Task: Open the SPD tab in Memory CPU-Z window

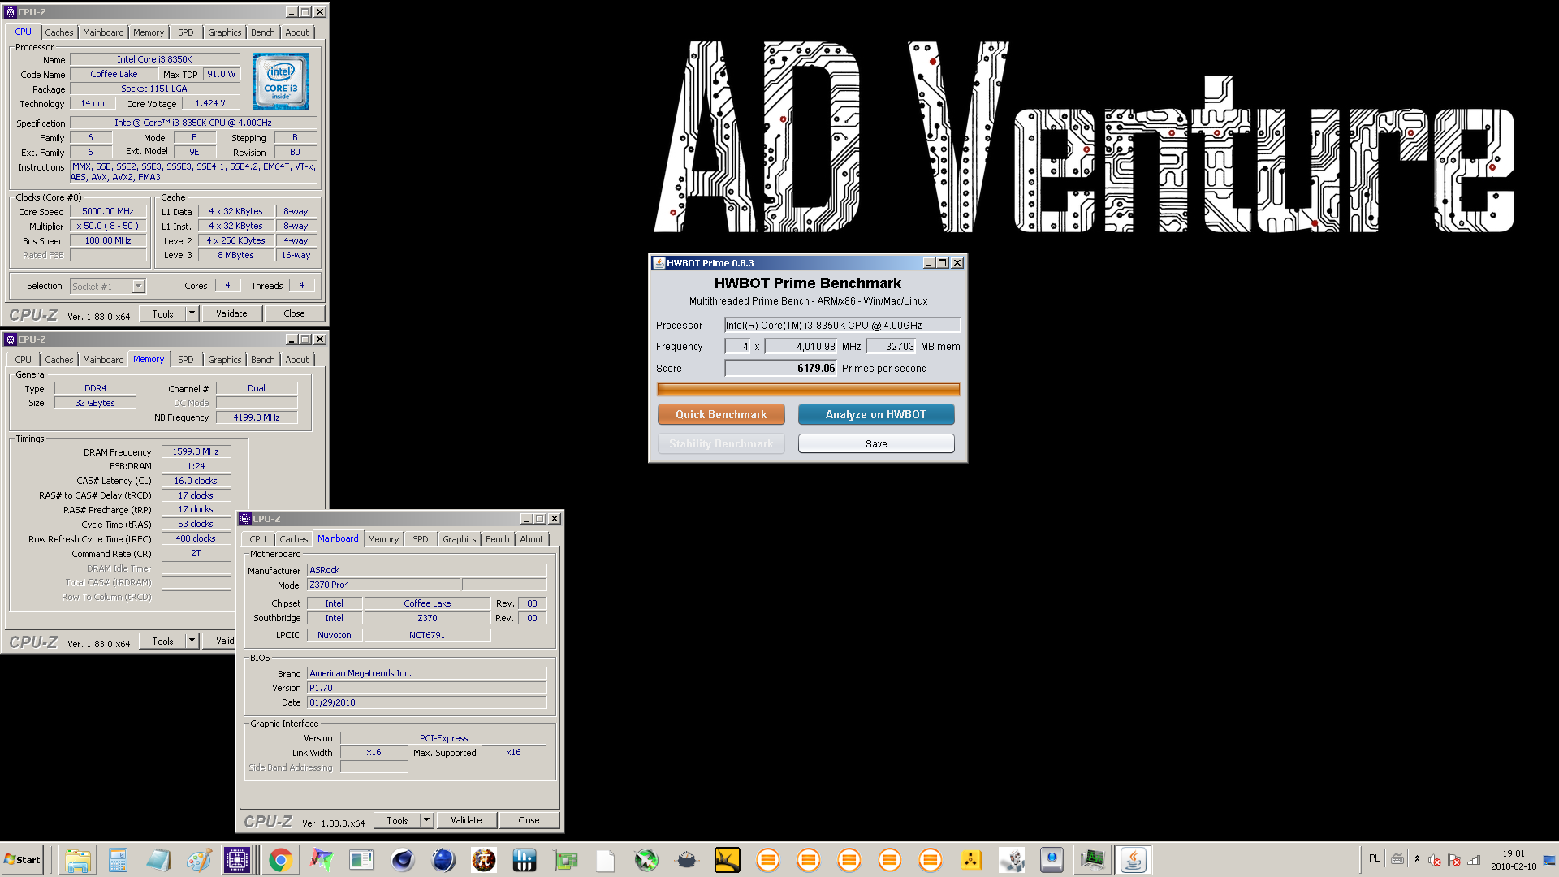Action: [x=186, y=360]
